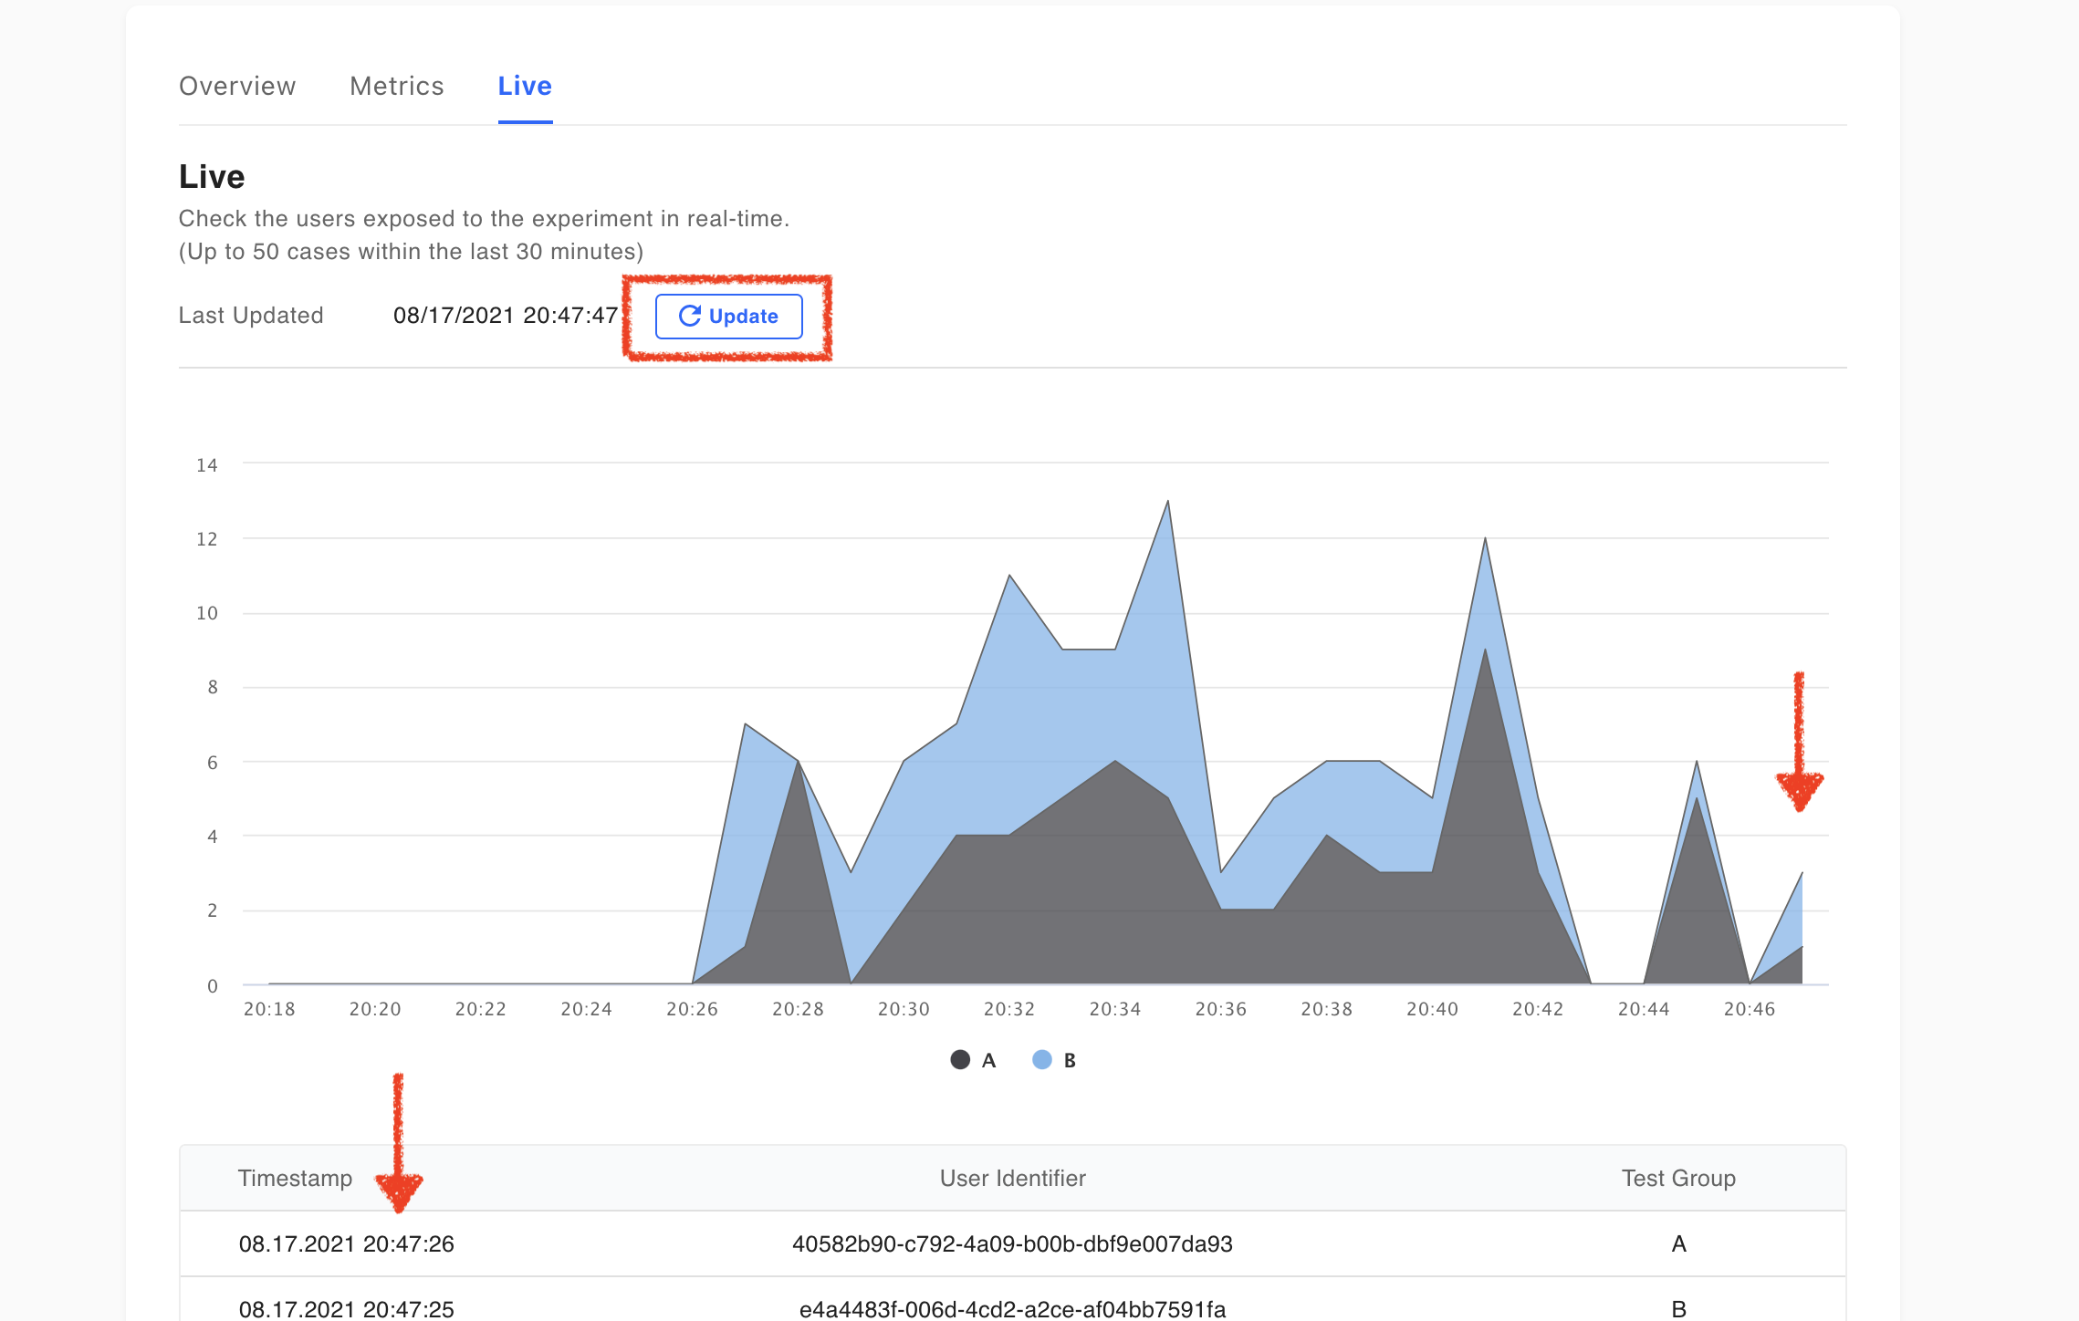Click the 20:46 x-axis label
This screenshot has width=2079, height=1321.
pyautogui.click(x=1749, y=1009)
